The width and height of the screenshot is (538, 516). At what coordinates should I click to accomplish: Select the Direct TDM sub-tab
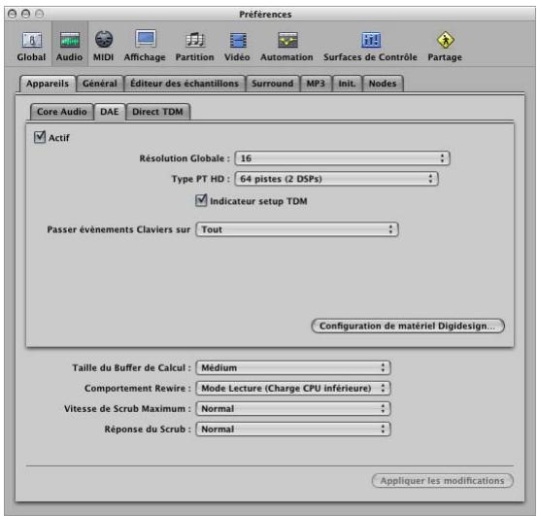coord(157,112)
